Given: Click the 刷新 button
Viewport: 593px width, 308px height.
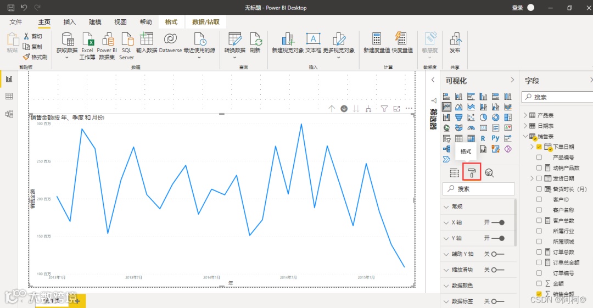Looking at the screenshot, I should tap(255, 42).
